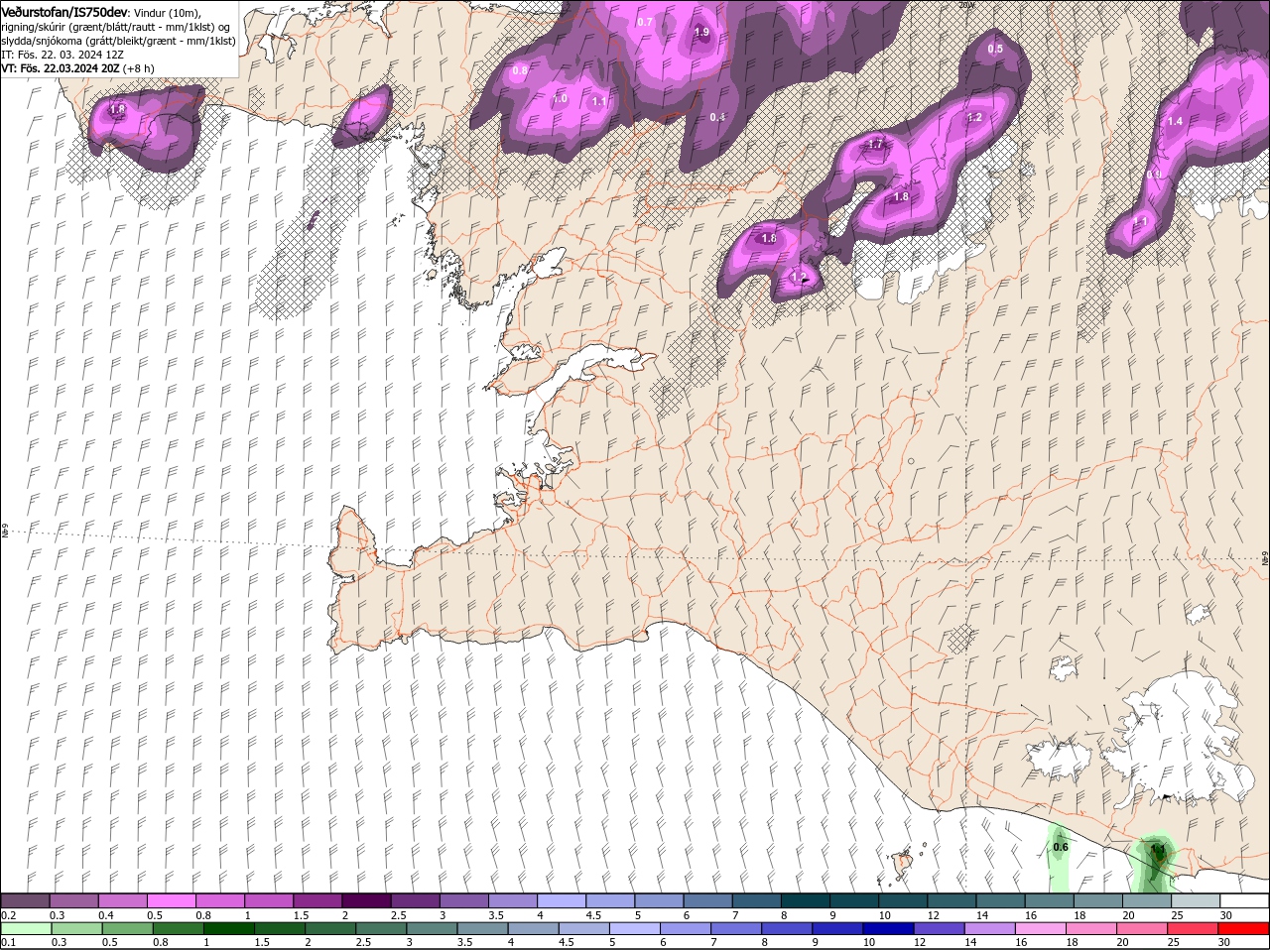Click the 0.8 snowfall value label
The image size is (1270, 950).
pyautogui.click(x=519, y=70)
